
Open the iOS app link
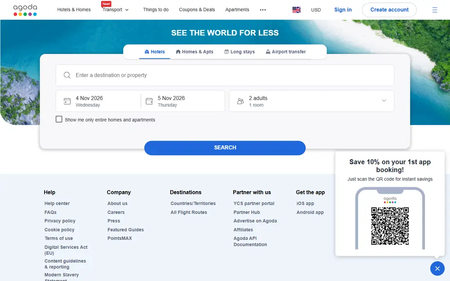305,203
